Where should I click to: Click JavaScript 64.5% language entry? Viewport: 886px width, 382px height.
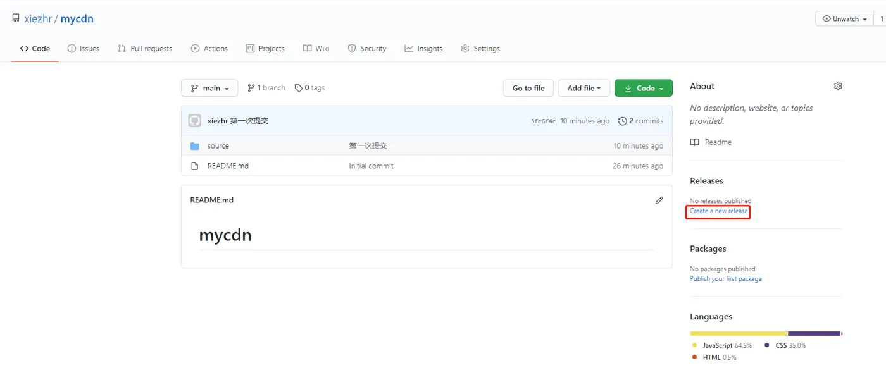722,345
